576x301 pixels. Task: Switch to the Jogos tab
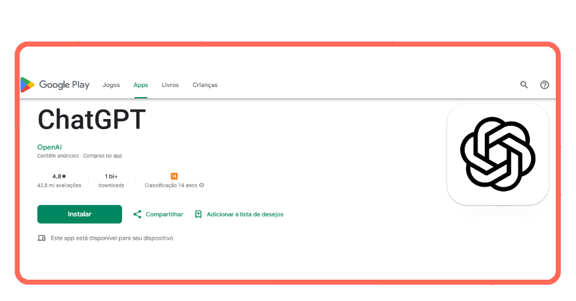(x=111, y=85)
